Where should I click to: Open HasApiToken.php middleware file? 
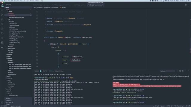[14, 35]
